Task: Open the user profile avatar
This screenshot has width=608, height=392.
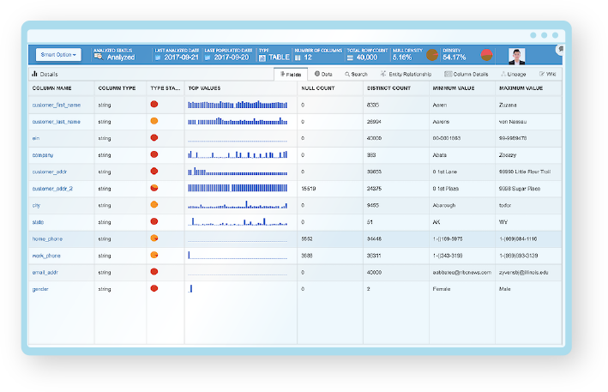Action: 516,57
